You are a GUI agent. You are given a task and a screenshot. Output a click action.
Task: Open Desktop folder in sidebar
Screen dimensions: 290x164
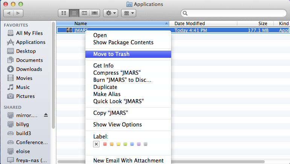click(x=21, y=51)
